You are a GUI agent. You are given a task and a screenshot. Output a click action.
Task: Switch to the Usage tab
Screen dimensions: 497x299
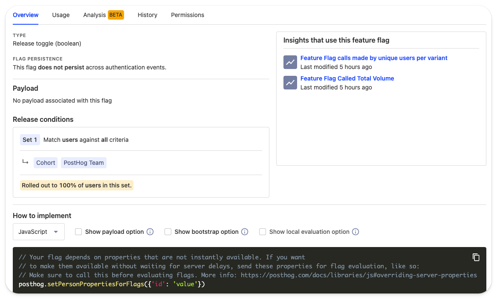[x=61, y=15]
